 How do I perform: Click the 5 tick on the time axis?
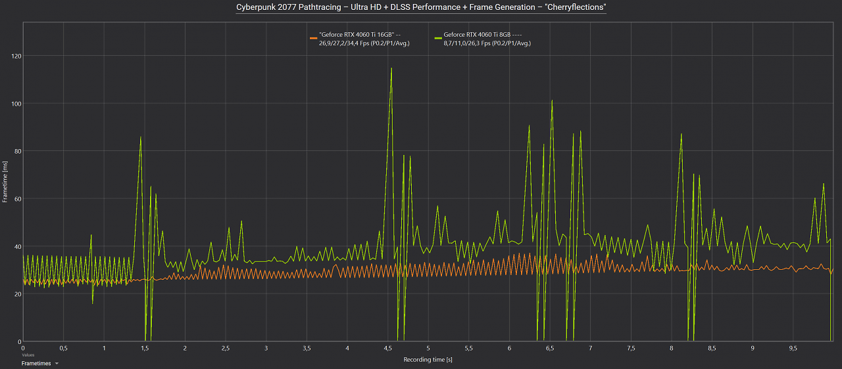[428, 348]
